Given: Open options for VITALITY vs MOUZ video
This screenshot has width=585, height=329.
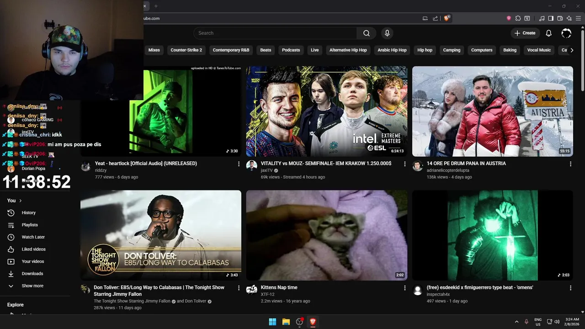Looking at the screenshot, I should (404, 164).
